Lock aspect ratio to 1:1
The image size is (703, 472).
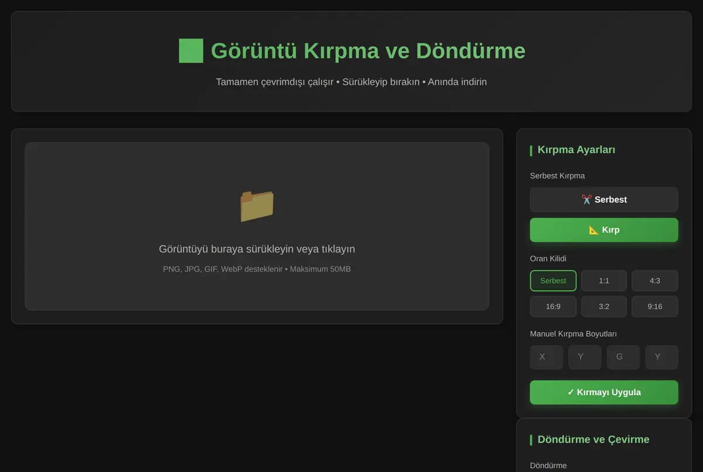pyautogui.click(x=604, y=281)
